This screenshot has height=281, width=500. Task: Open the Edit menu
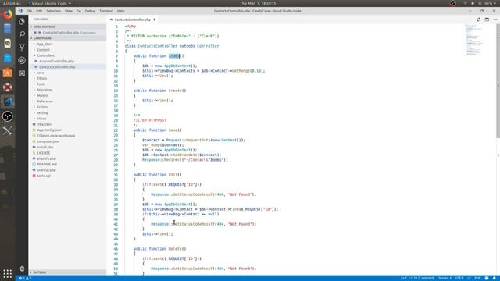click(39, 11)
